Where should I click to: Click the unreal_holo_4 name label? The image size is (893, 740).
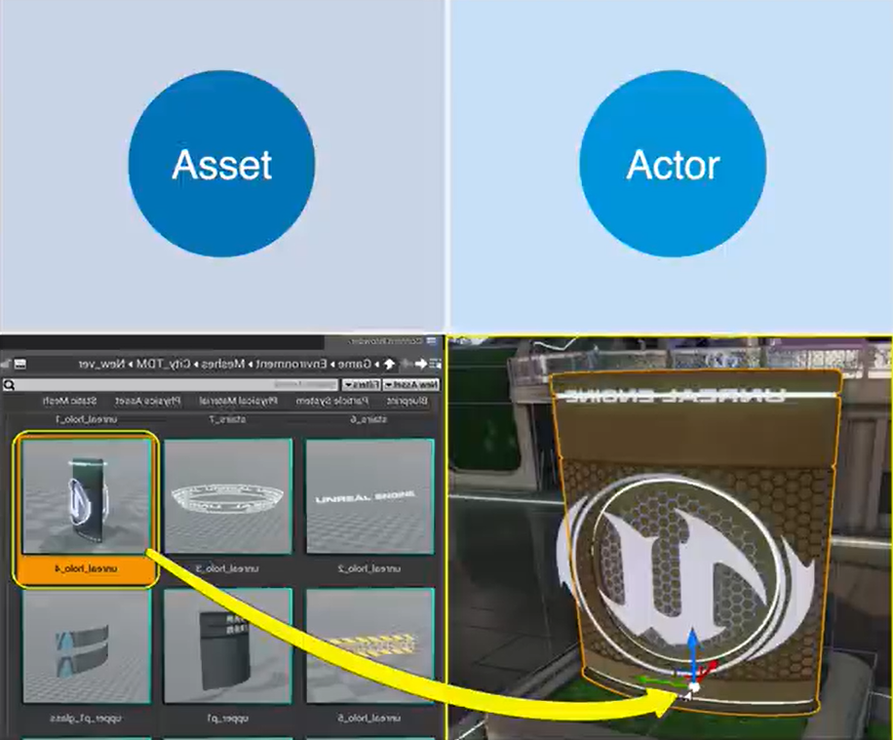click(x=86, y=568)
